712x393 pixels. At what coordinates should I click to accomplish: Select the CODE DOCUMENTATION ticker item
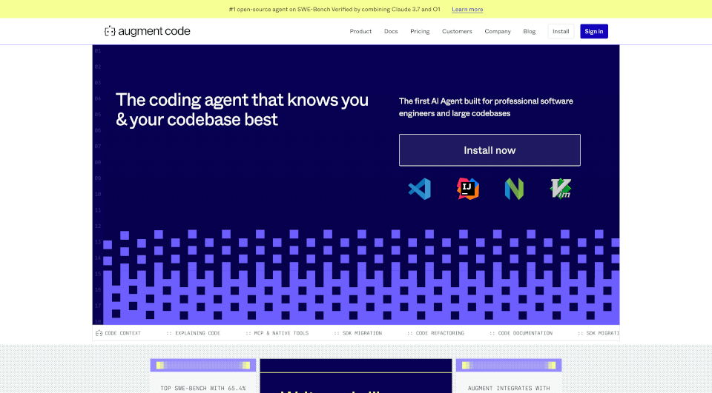click(x=521, y=333)
